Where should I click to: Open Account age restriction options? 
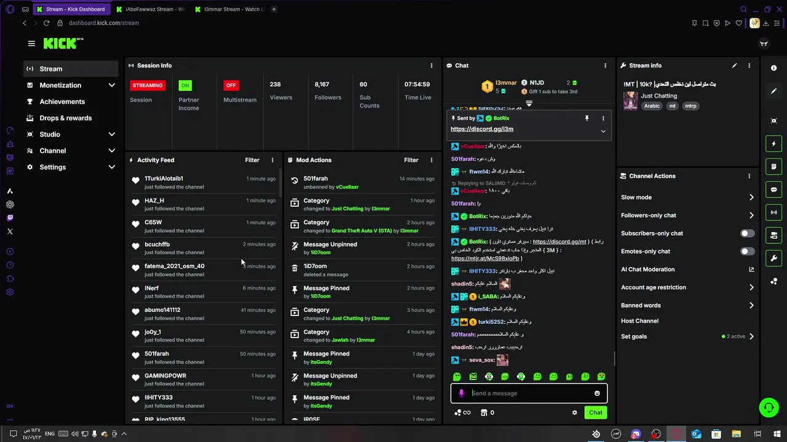pyautogui.click(x=687, y=287)
